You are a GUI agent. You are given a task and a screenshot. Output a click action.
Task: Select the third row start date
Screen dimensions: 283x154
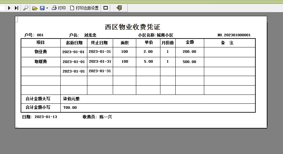click(x=74, y=71)
